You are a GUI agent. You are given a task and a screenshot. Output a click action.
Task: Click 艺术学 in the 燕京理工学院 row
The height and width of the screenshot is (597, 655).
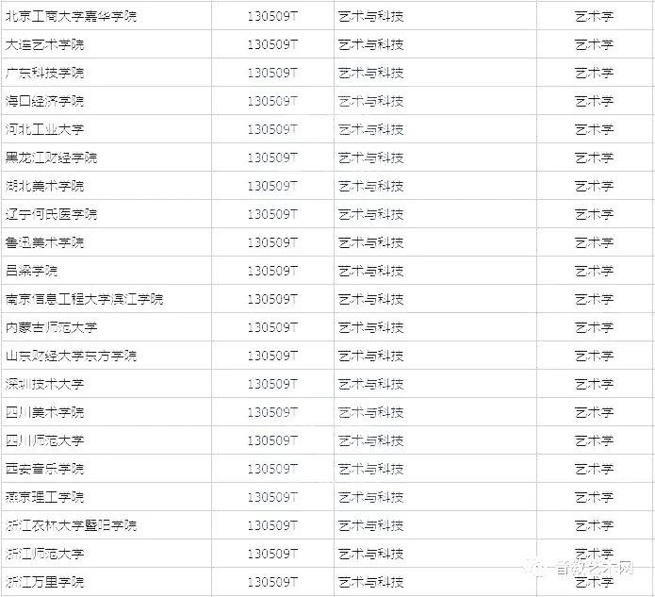[x=594, y=497]
